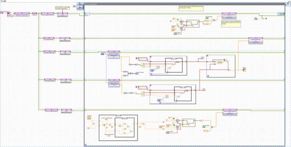Click the Run node after Host to Target_Stop.Start
Image resolution: width=291 pixels, height=147 pixels.
click(x=66, y=111)
